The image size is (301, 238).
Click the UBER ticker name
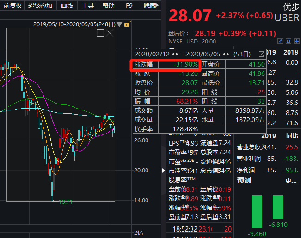[287, 18]
